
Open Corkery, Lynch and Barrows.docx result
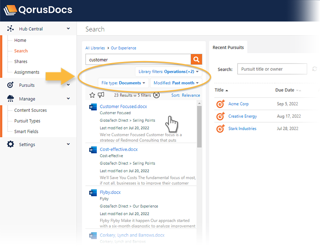[132, 235]
